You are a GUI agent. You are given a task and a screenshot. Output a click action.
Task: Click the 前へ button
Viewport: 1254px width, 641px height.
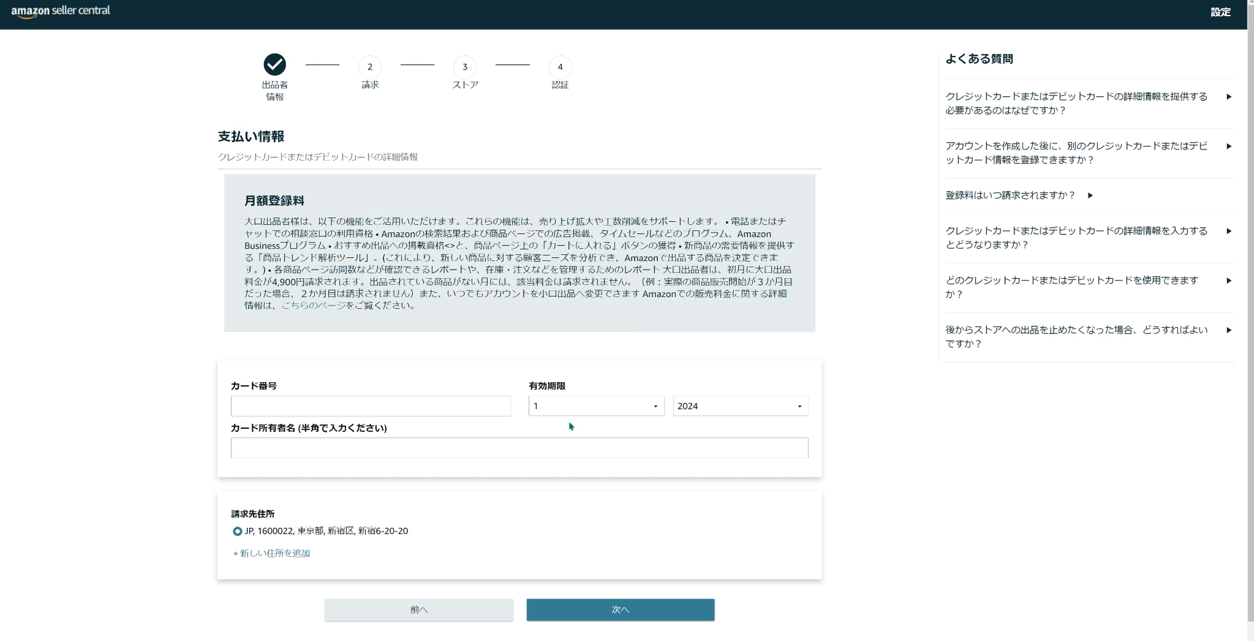[419, 609]
